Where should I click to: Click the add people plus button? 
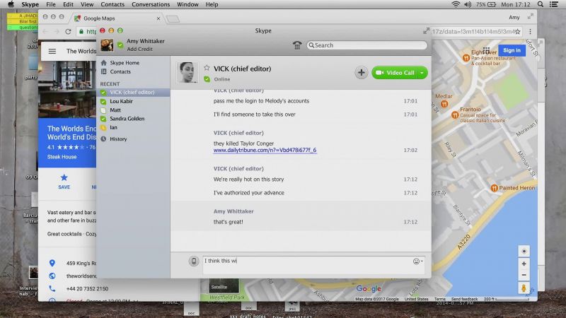pyautogui.click(x=361, y=73)
